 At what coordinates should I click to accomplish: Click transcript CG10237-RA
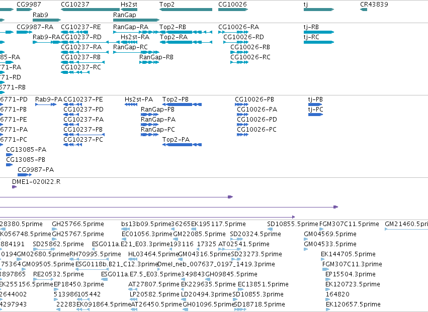tap(81, 47)
